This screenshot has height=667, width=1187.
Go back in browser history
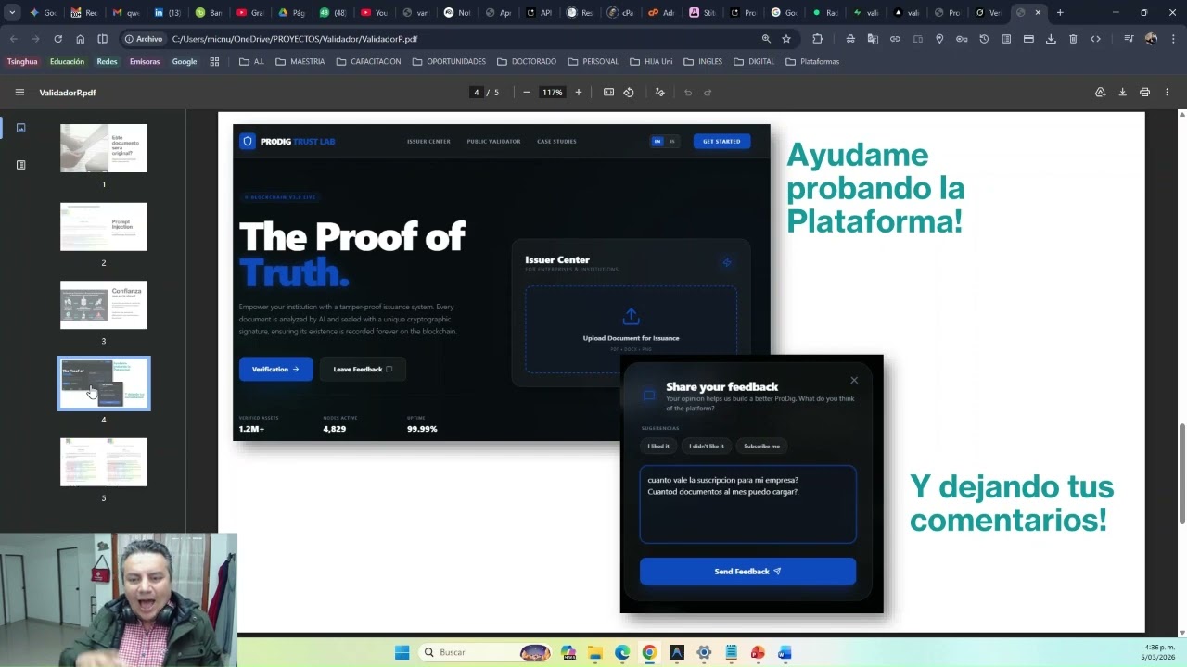[13, 39]
